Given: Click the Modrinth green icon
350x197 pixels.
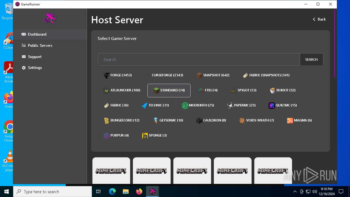Looking at the screenshot, I should pyautogui.click(x=185, y=105).
